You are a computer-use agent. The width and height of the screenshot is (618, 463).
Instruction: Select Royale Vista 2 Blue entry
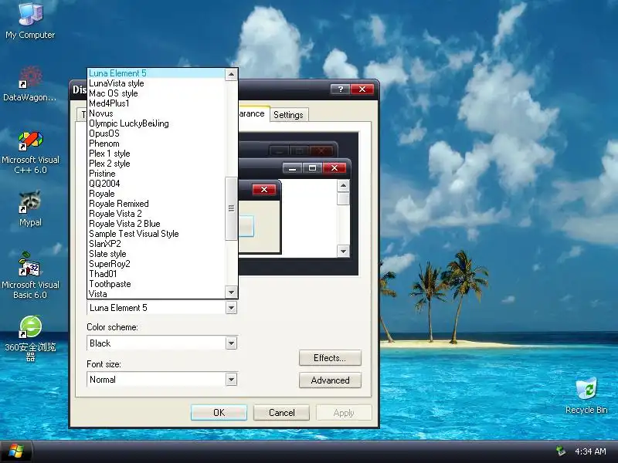coord(156,224)
